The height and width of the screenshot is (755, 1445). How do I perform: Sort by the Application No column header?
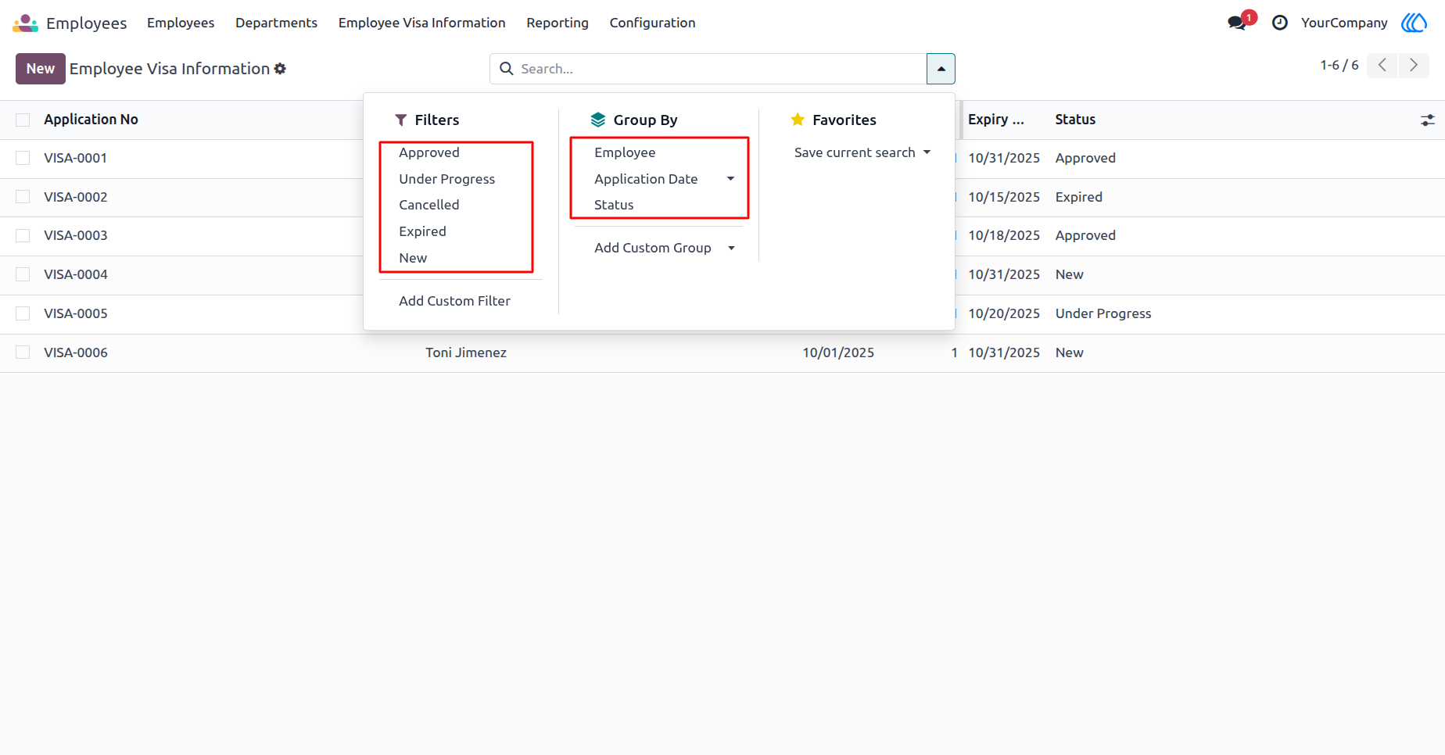91,120
